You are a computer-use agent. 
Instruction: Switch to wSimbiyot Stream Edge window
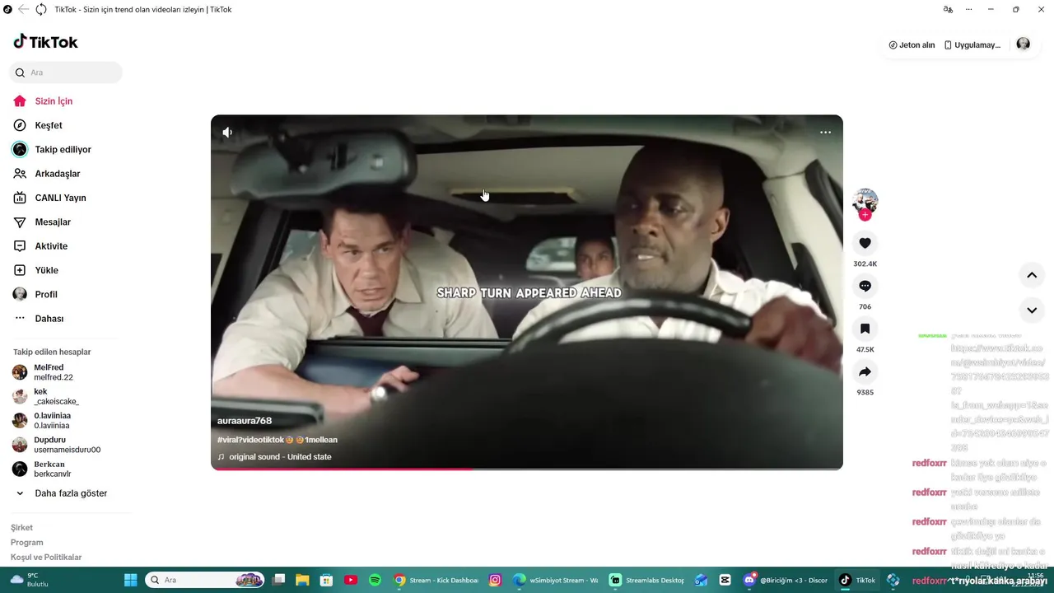coord(556,580)
